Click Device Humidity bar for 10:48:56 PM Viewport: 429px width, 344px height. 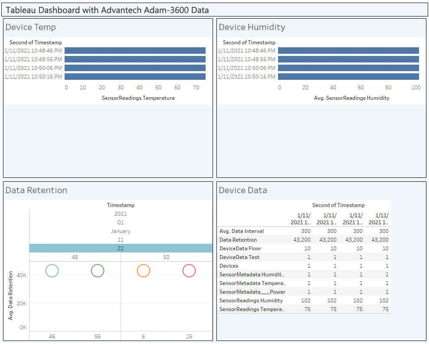coord(349,59)
